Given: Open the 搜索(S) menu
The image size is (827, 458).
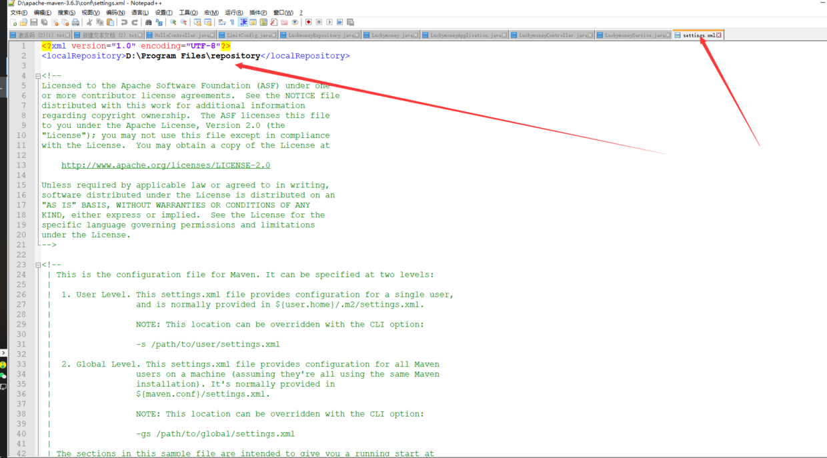Looking at the screenshot, I should pos(67,13).
